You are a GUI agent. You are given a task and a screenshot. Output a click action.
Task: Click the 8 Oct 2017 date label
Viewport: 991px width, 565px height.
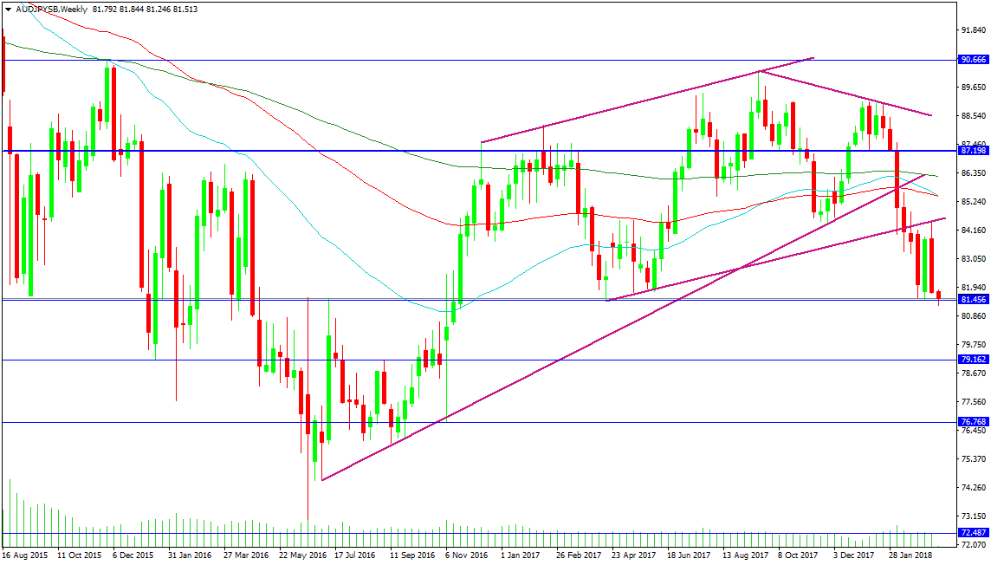tap(798, 556)
